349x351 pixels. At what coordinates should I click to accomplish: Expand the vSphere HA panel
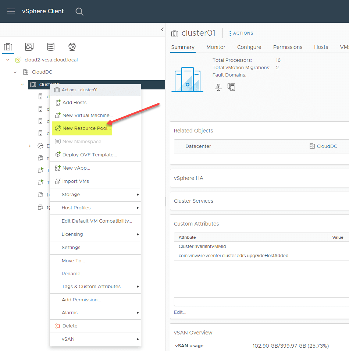(x=188, y=178)
